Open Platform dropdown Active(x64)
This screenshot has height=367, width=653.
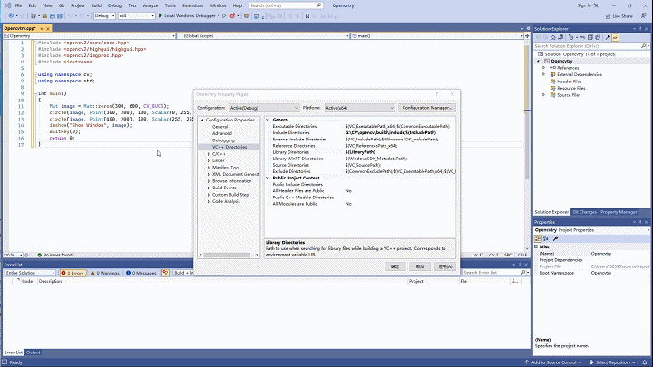pyautogui.click(x=359, y=108)
